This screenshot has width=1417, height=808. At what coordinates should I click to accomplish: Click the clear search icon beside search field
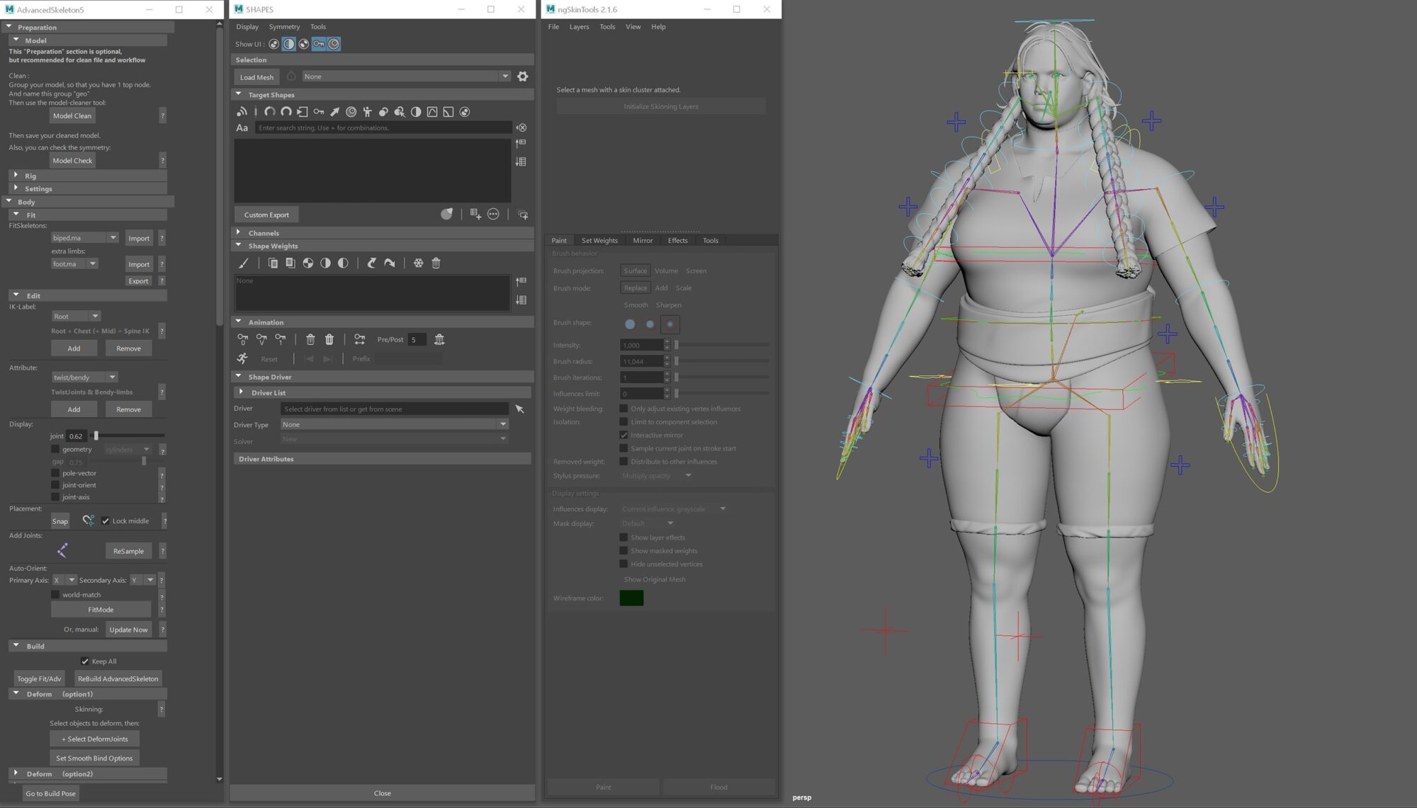[521, 128]
